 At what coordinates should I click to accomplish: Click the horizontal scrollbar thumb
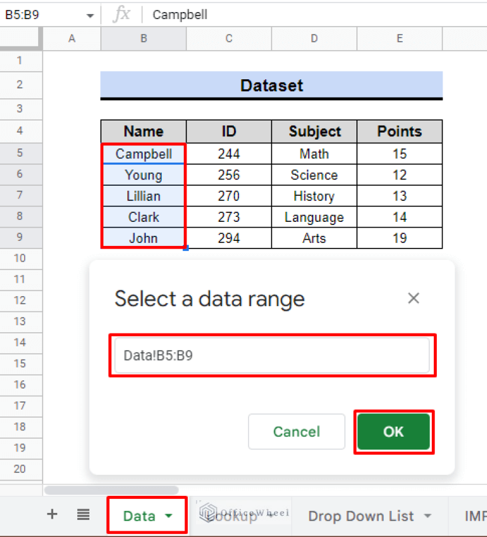point(112,489)
